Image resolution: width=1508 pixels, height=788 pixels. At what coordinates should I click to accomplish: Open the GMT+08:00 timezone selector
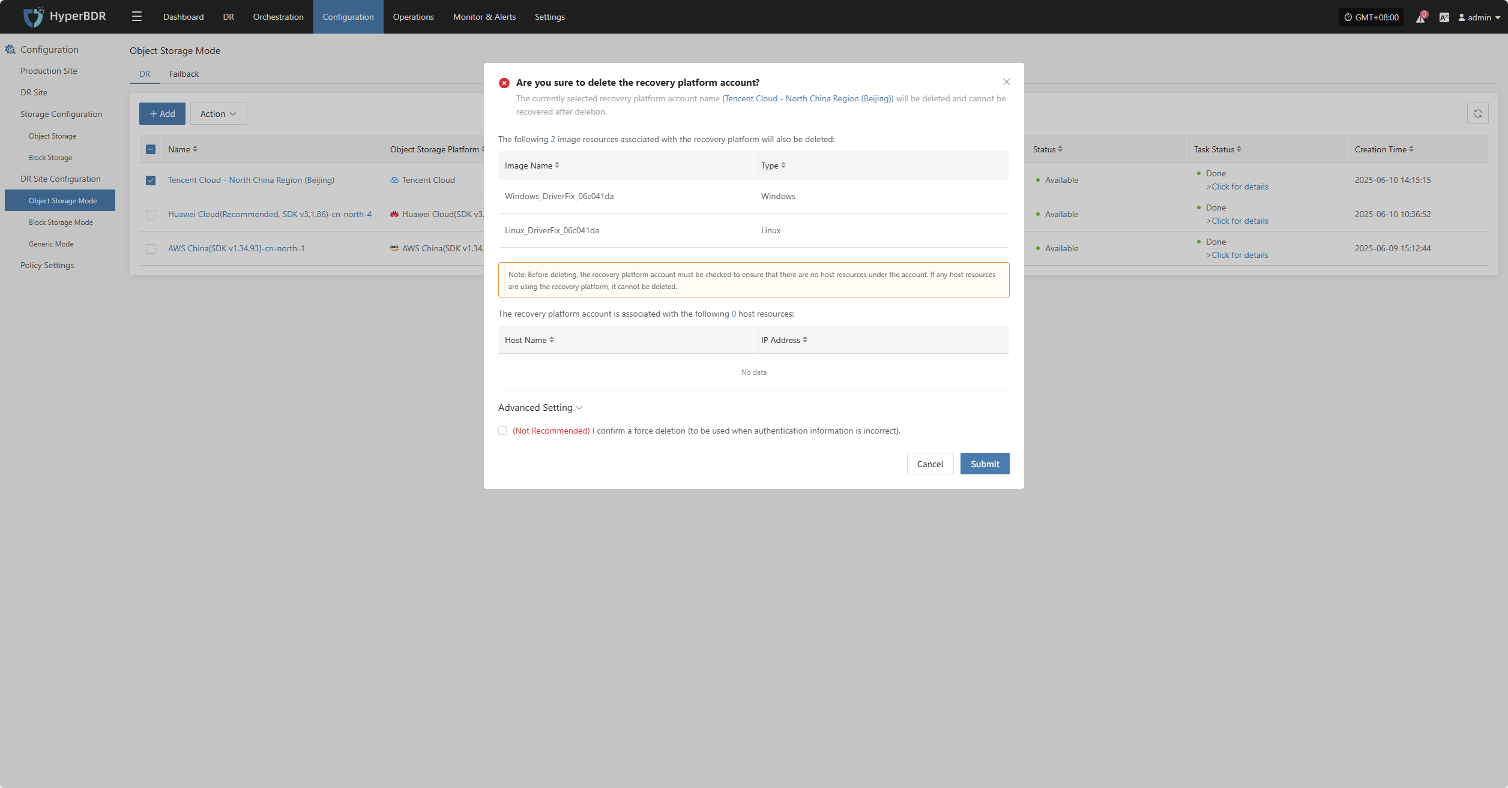(x=1371, y=17)
